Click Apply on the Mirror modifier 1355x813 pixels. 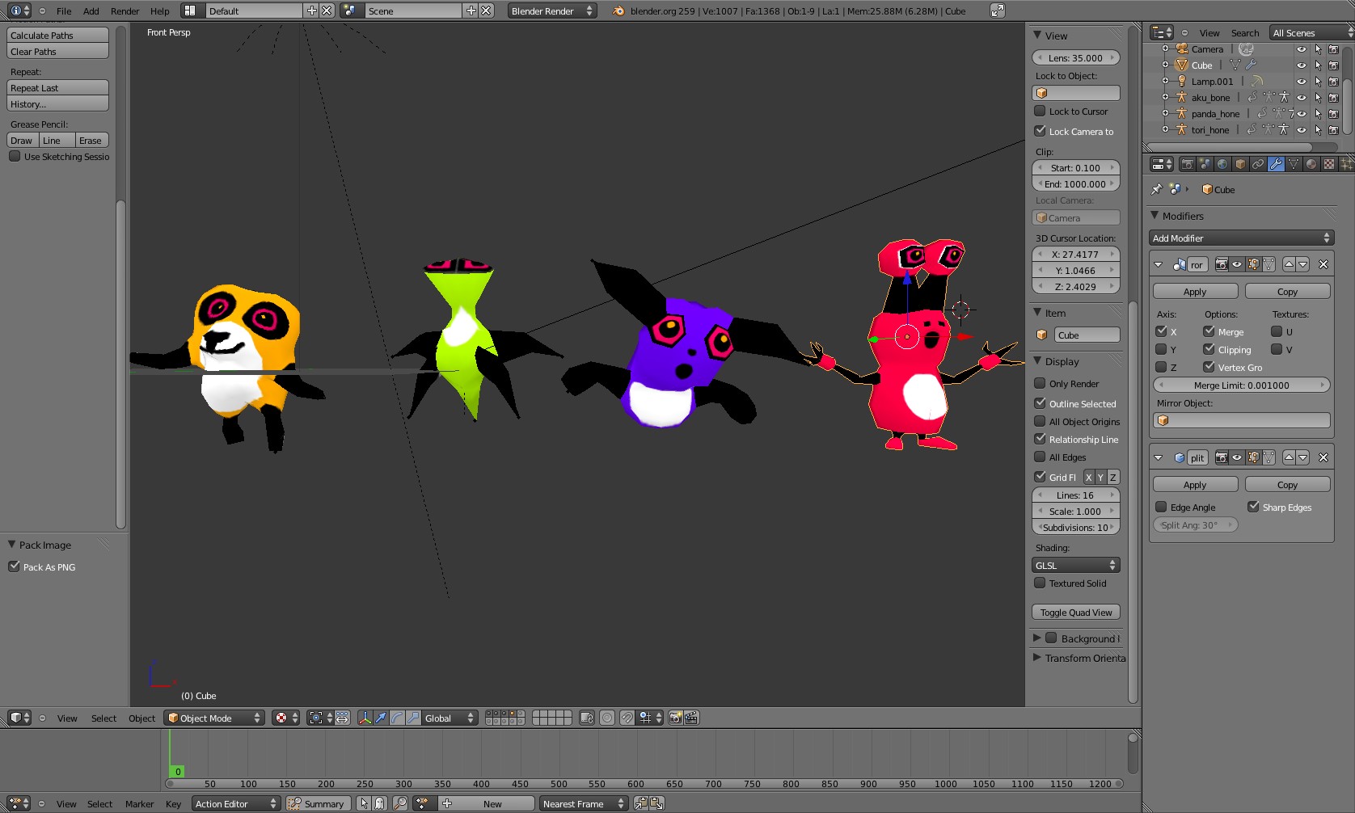click(x=1195, y=290)
